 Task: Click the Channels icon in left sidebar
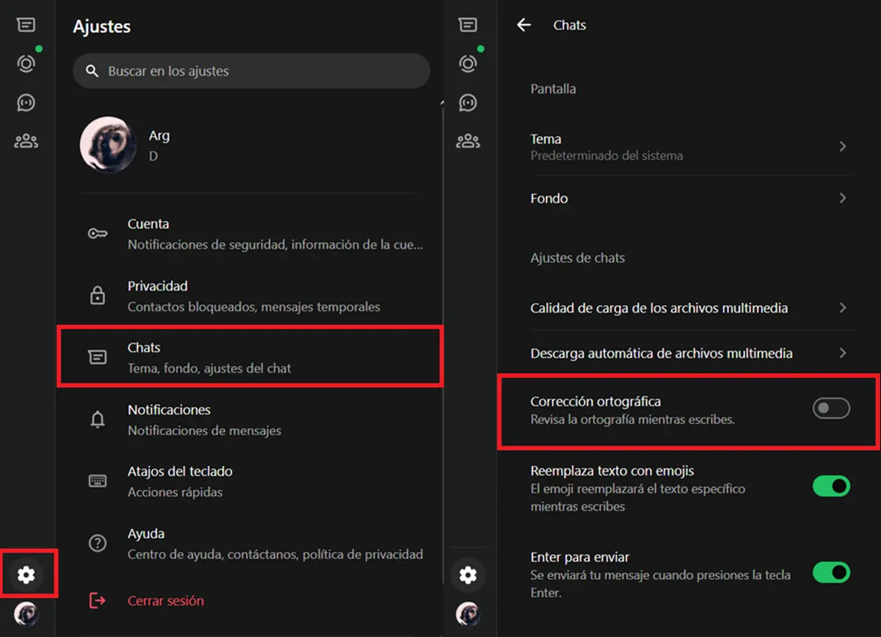(x=26, y=102)
